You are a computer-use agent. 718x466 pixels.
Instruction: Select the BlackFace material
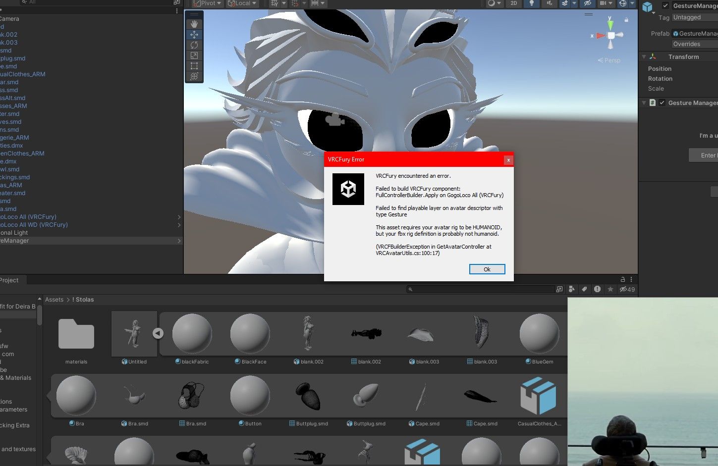click(x=250, y=339)
